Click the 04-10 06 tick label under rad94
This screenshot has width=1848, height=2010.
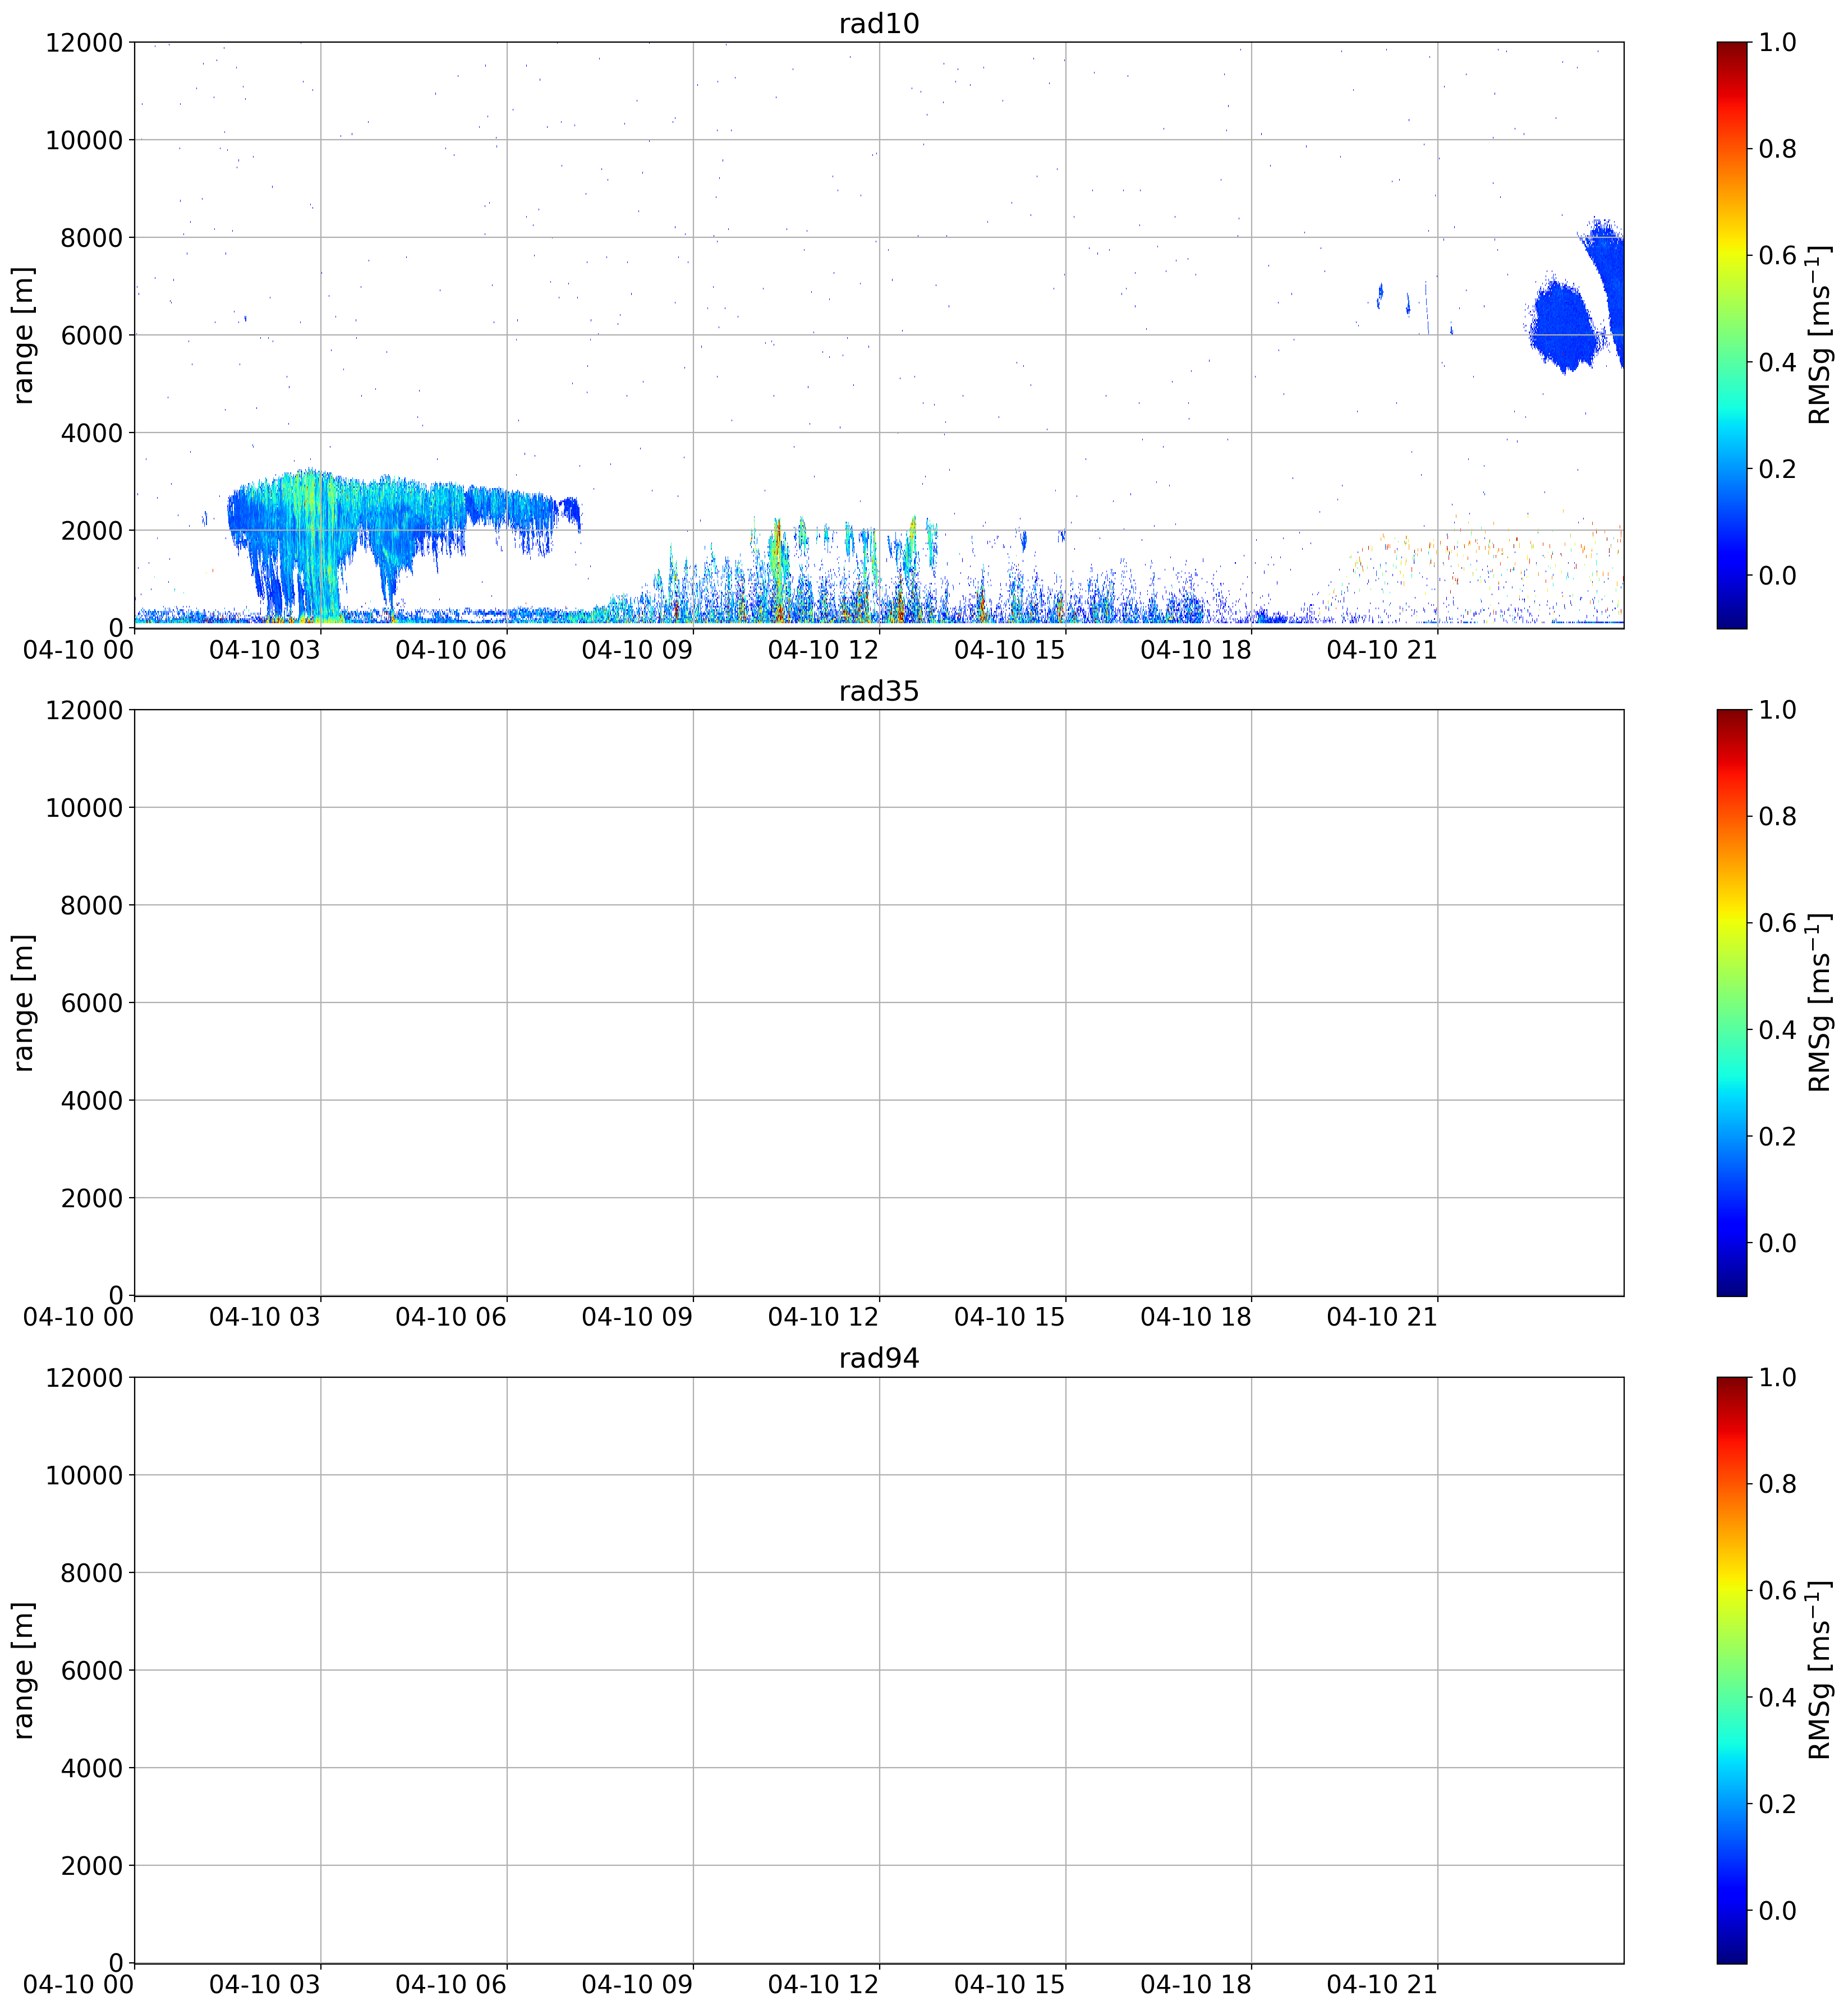(451, 1984)
